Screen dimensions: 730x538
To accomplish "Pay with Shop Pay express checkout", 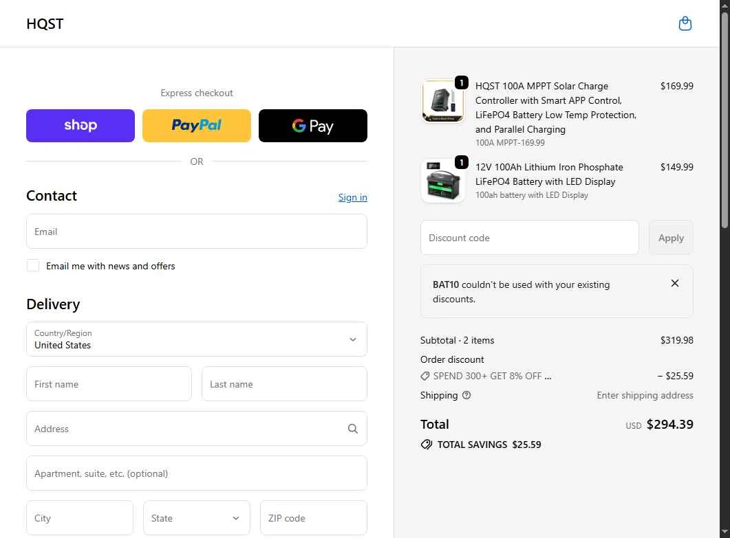I will coord(80,126).
